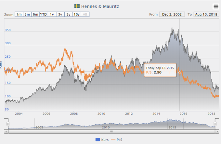Click the Hennes & Mauritz chart title
Image resolution: width=221 pixels, height=144 pixels.
100,6
